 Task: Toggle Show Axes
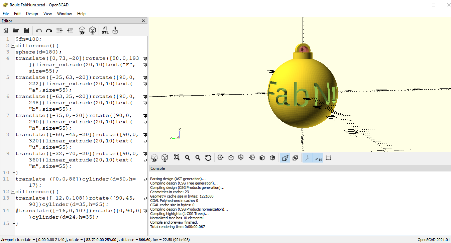point(308,158)
